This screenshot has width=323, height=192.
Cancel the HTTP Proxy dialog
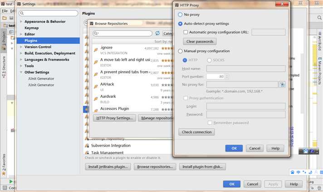coord(254,148)
